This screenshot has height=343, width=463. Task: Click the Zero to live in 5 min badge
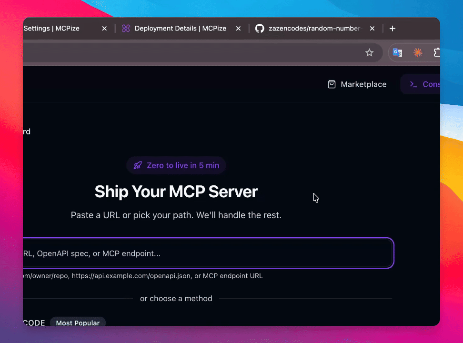pyautogui.click(x=176, y=165)
